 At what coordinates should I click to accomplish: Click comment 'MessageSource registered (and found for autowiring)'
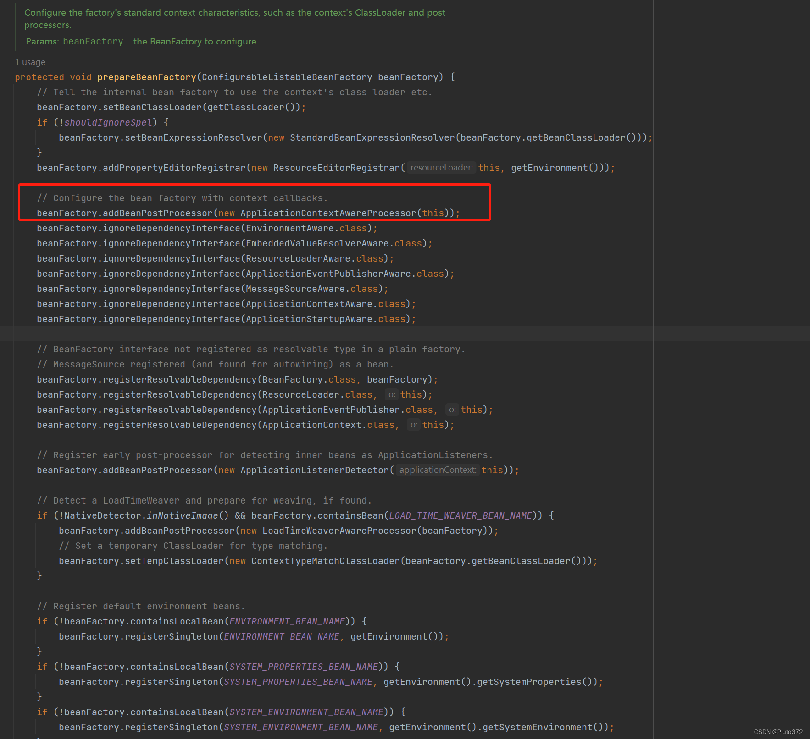pos(215,364)
